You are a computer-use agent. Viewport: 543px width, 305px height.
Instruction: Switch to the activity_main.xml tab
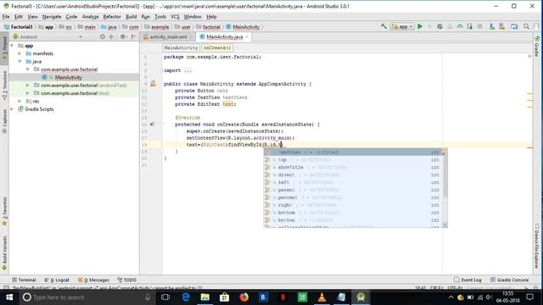coord(168,36)
